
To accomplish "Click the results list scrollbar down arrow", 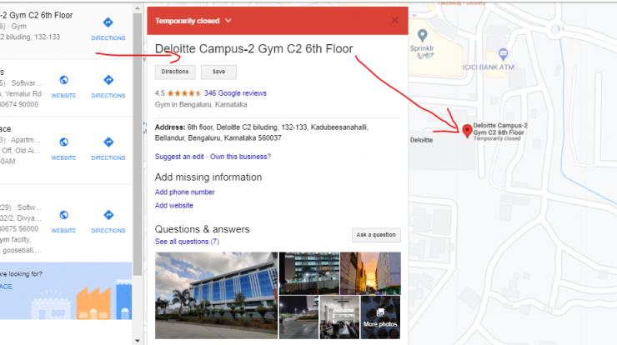I will 138,341.
